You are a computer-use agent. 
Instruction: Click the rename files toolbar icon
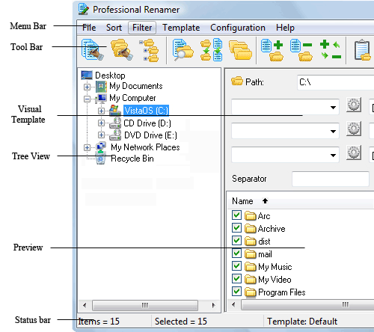point(92,49)
